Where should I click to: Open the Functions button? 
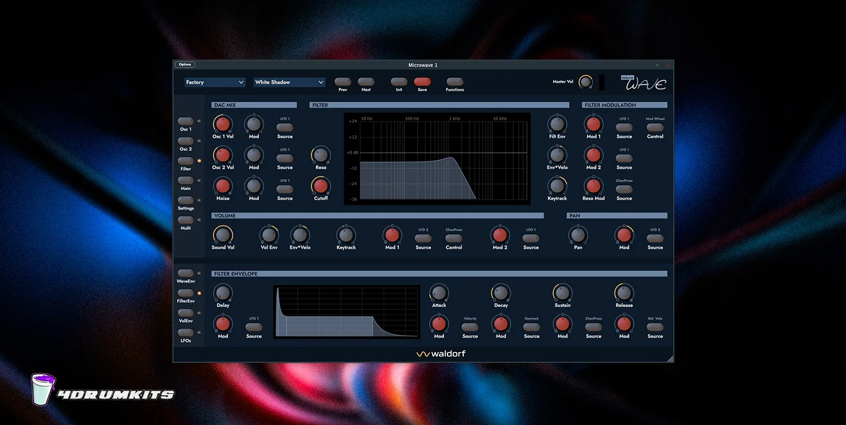click(x=455, y=82)
